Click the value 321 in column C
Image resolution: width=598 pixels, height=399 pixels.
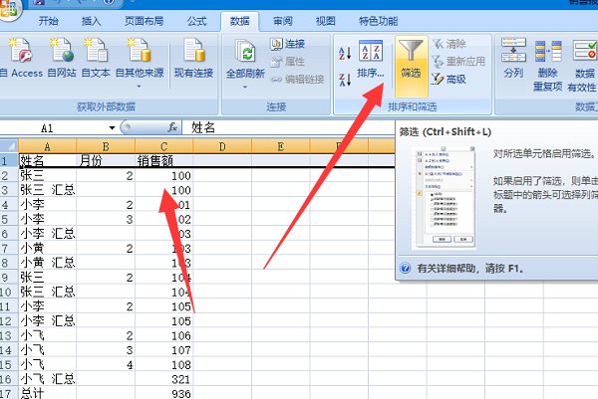181,379
